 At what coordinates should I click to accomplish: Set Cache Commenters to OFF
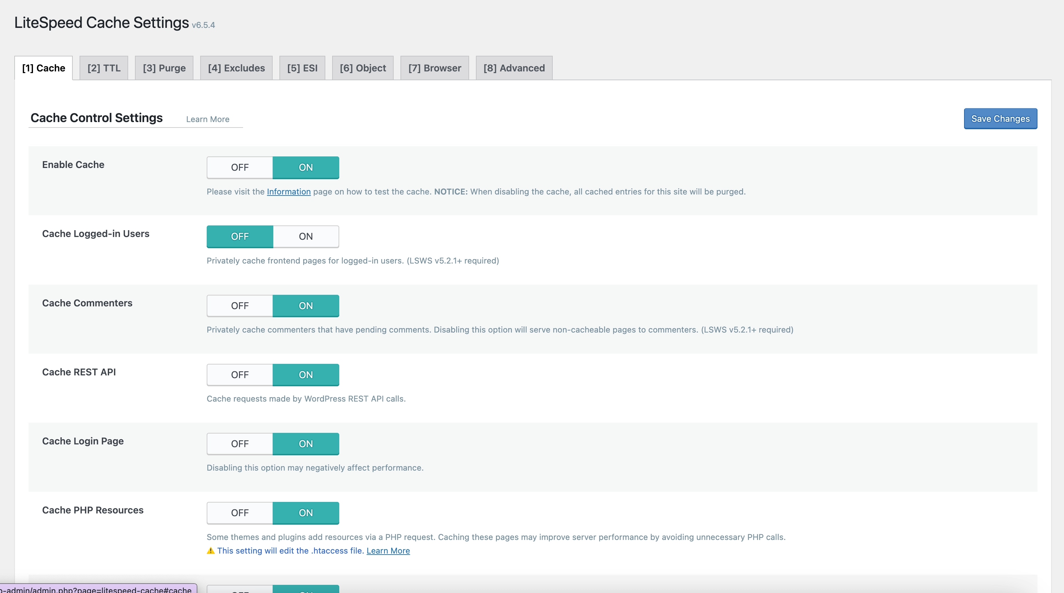coord(240,306)
